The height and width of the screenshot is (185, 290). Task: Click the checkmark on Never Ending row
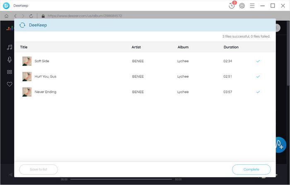[x=258, y=92]
